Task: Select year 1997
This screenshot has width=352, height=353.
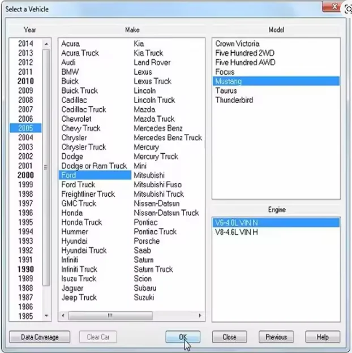Action: [x=25, y=203]
